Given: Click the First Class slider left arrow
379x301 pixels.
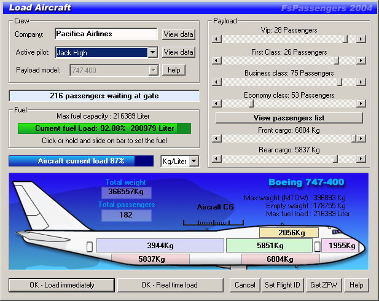Looking at the screenshot, I should 217,60.
